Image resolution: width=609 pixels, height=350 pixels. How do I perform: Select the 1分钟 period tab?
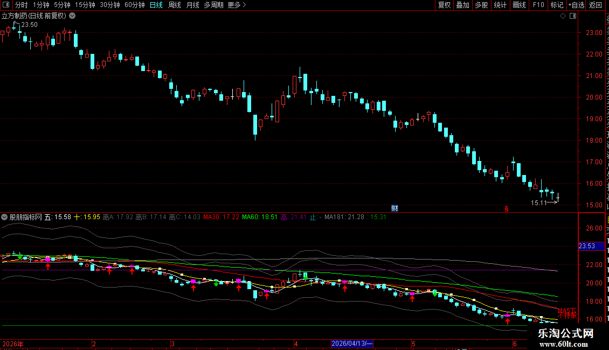point(41,5)
